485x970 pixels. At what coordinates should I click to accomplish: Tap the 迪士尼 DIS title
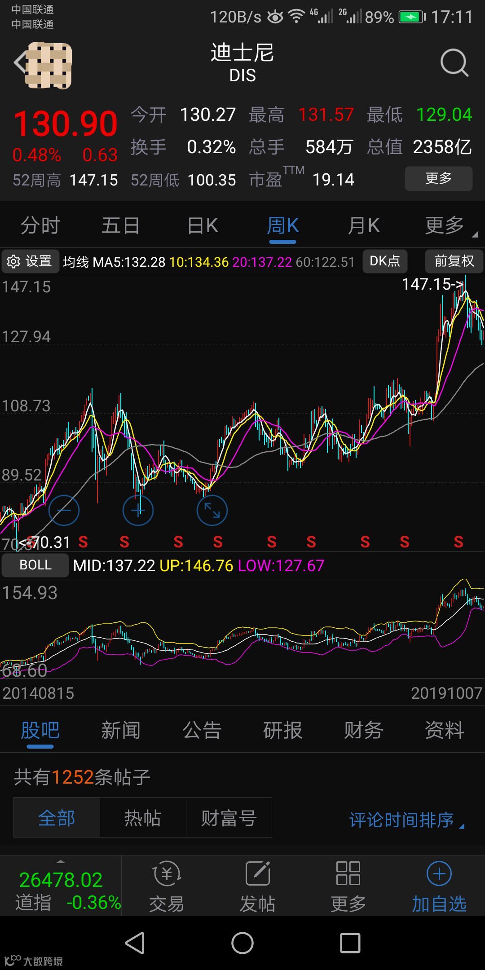point(242,63)
